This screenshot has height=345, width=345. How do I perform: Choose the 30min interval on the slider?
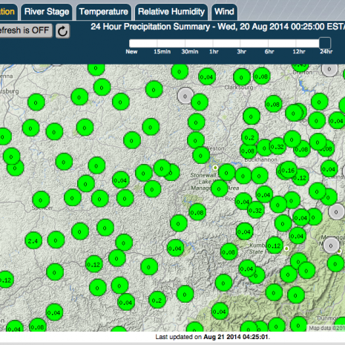tap(190, 52)
